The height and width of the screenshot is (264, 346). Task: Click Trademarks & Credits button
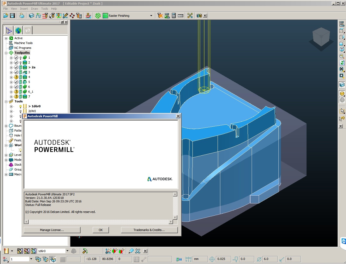[149, 230]
